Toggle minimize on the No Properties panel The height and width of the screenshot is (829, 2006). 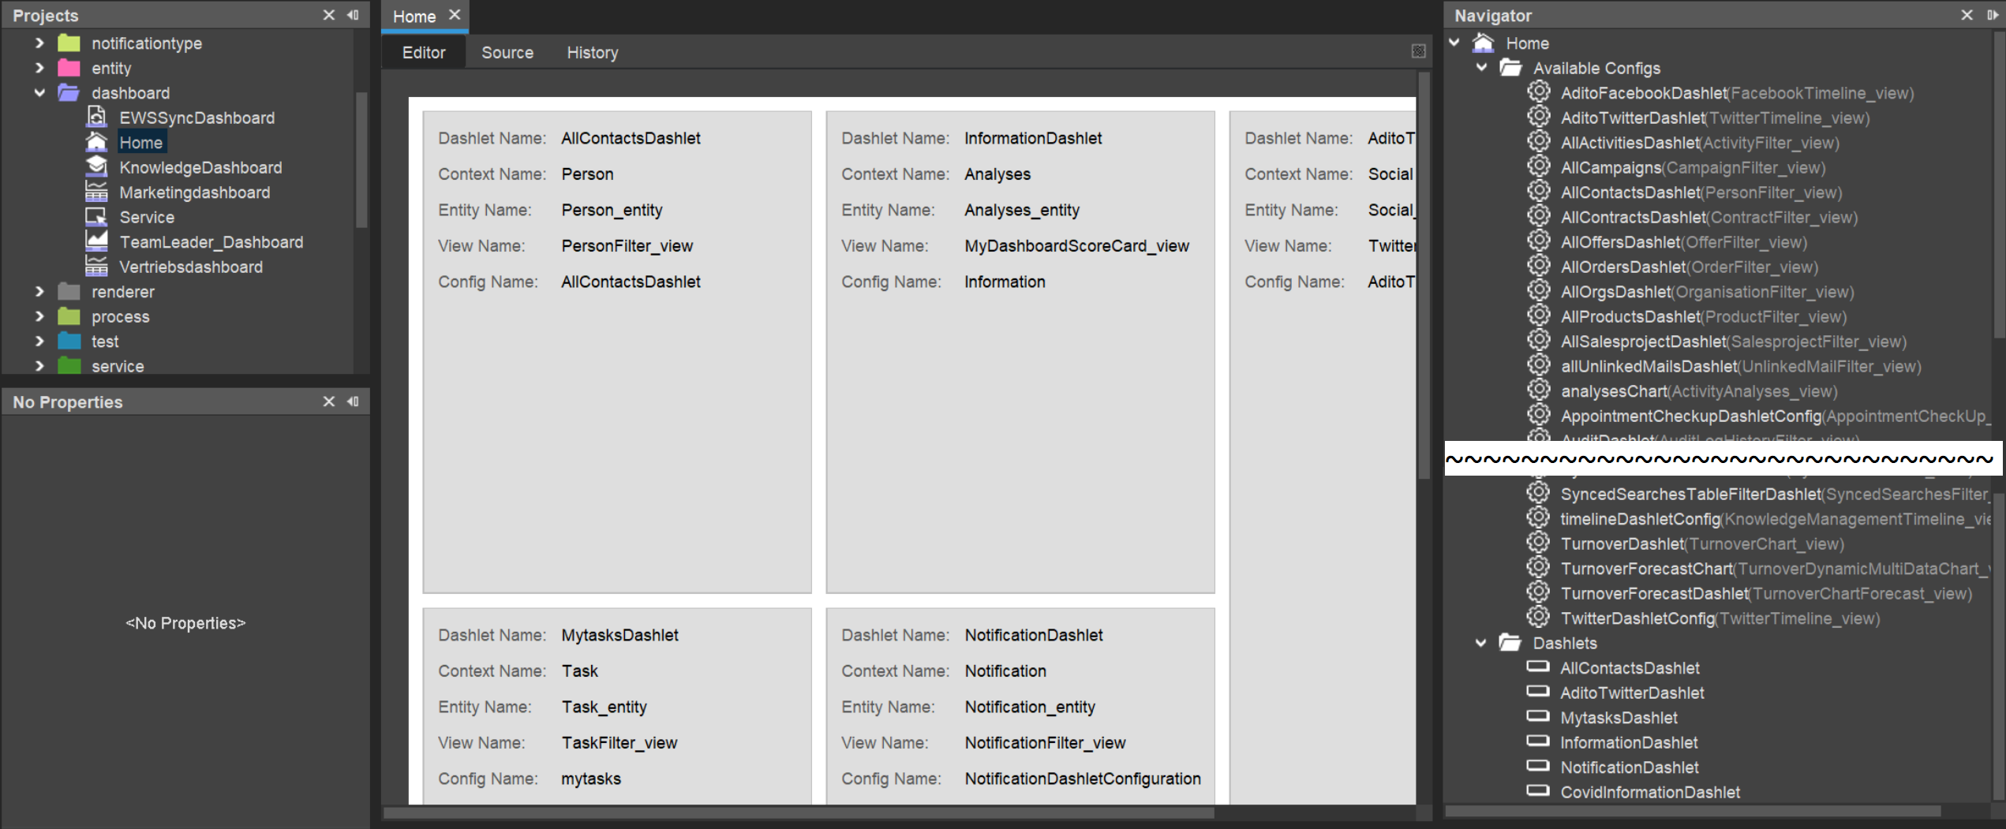point(353,401)
